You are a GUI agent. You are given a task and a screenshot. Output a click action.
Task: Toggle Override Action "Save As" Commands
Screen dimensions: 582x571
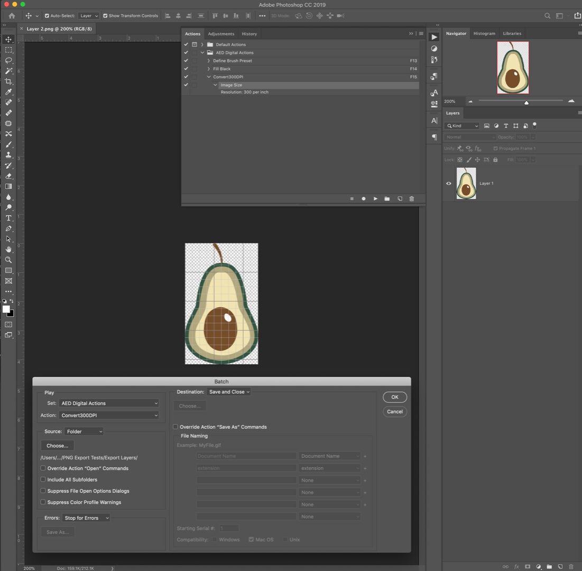point(175,427)
